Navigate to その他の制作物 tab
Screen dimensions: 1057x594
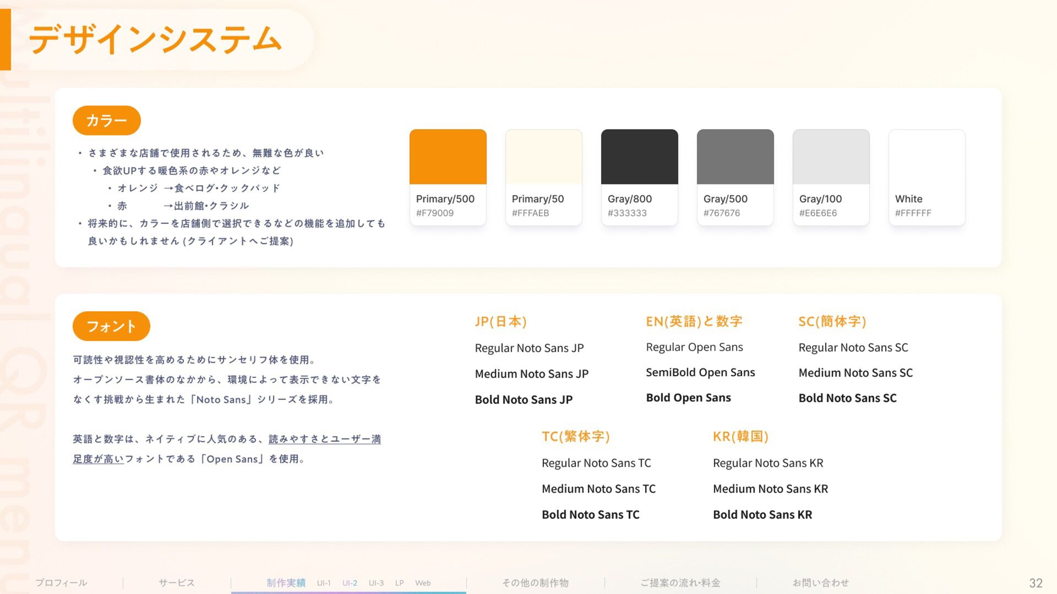tap(535, 582)
